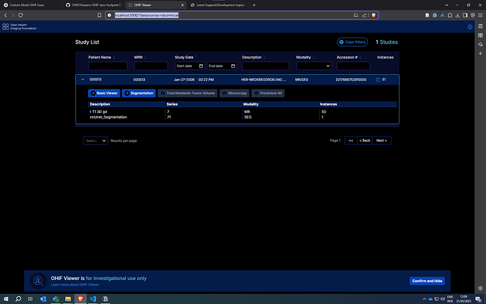
Task: Open the End date calendar icon
Action: coord(233,66)
